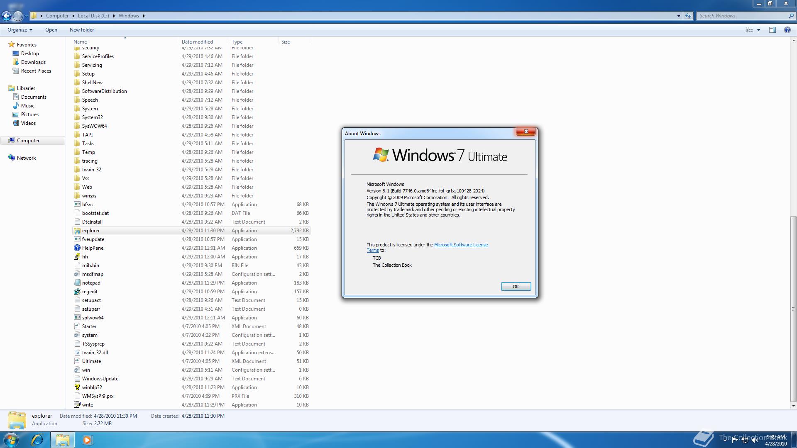797x448 pixels.
Task: Expand the recent pages dropdown arrow
Action: click(x=26, y=16)
